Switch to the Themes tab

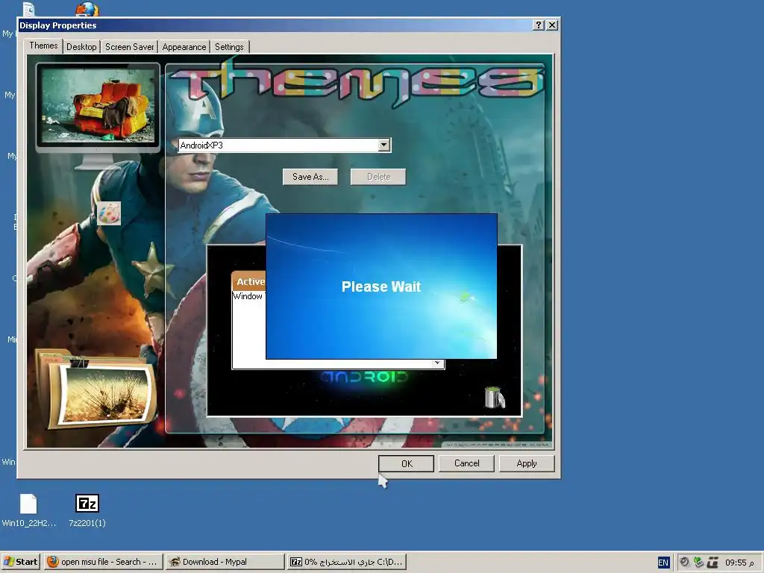pos(43,46)
